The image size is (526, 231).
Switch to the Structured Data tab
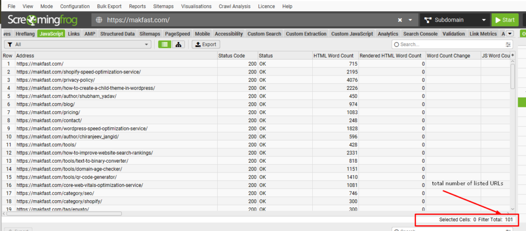tap(118, 33)
